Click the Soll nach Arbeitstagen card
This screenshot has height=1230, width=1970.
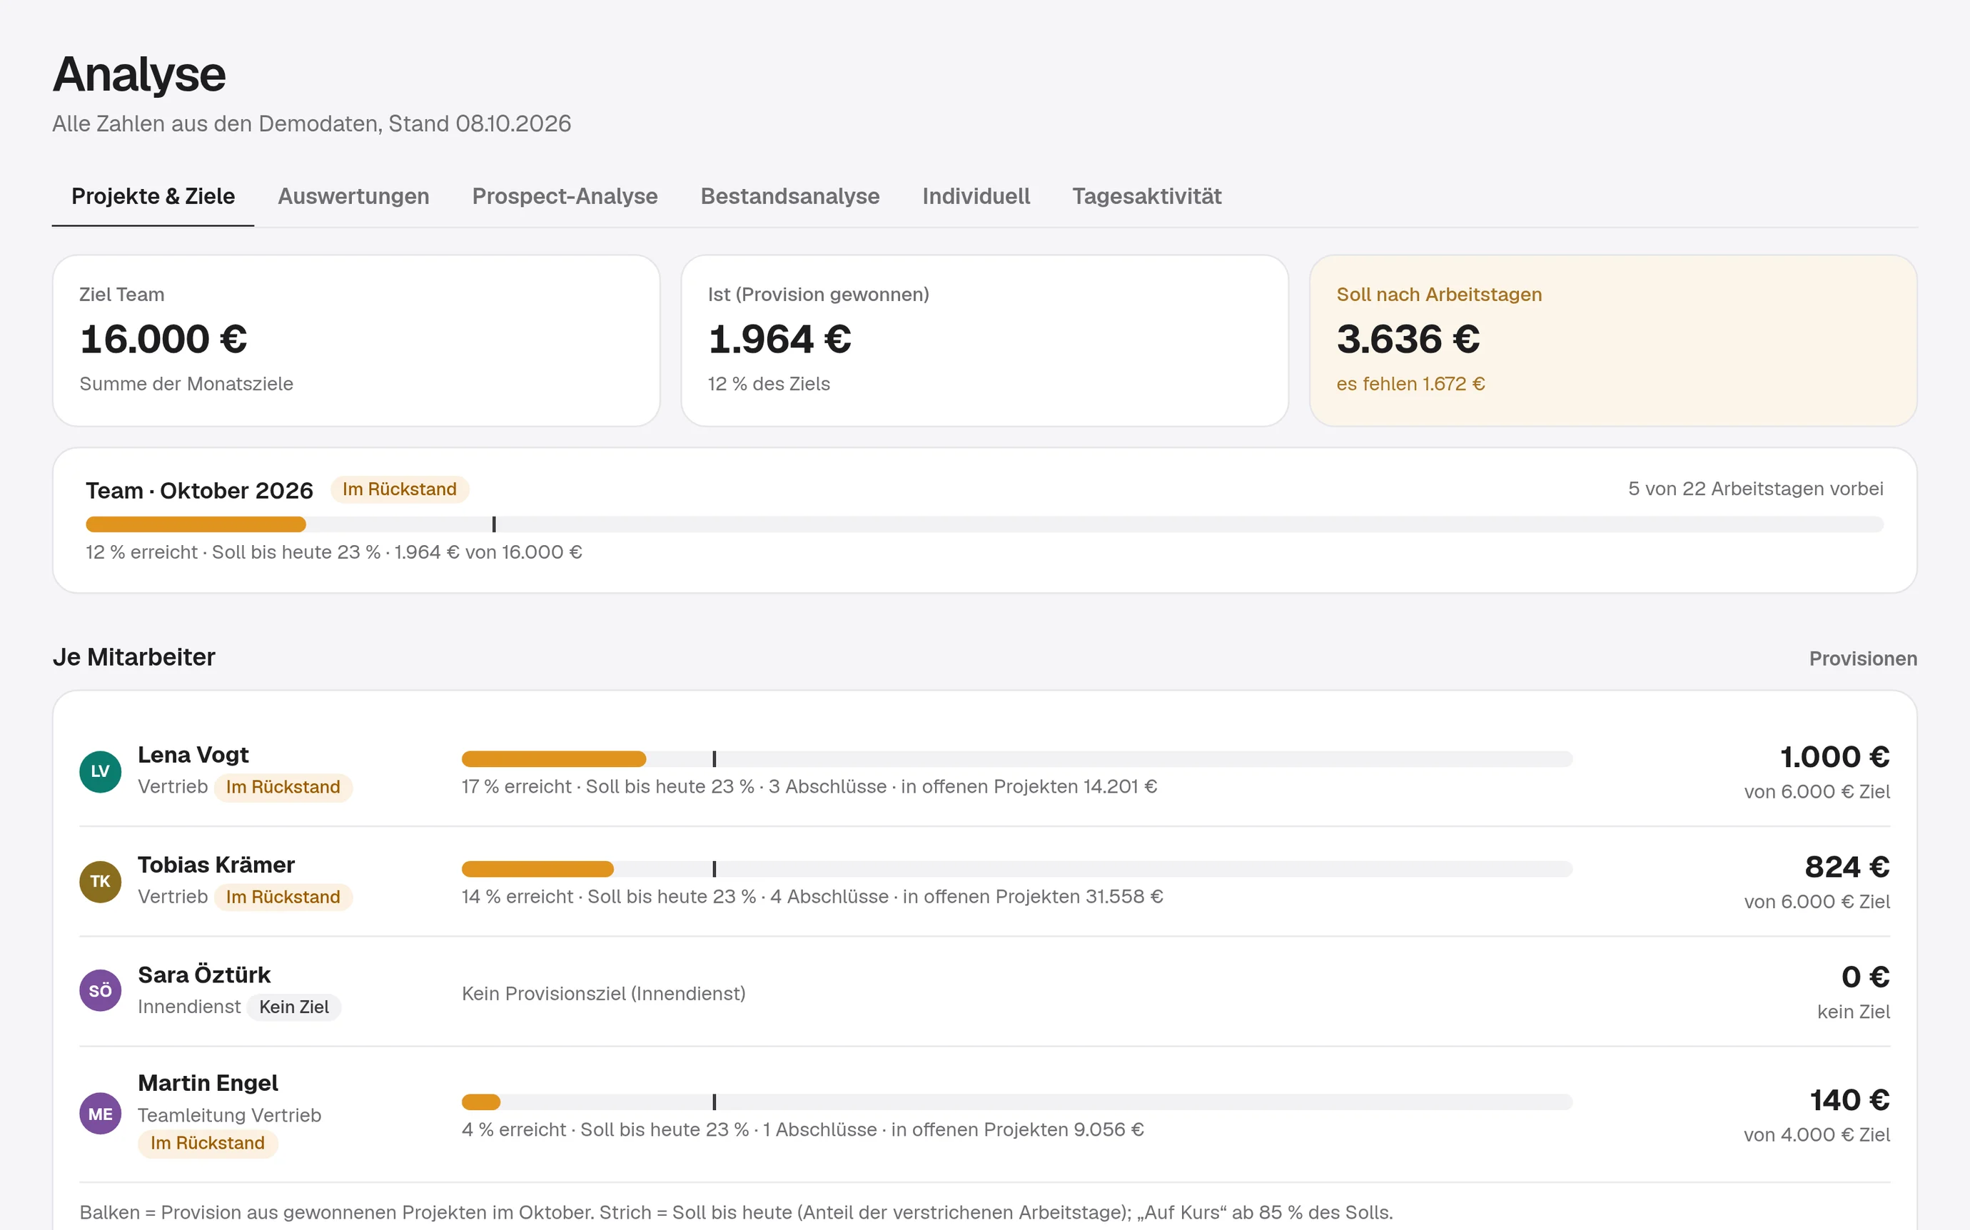tap(1613, 340)
